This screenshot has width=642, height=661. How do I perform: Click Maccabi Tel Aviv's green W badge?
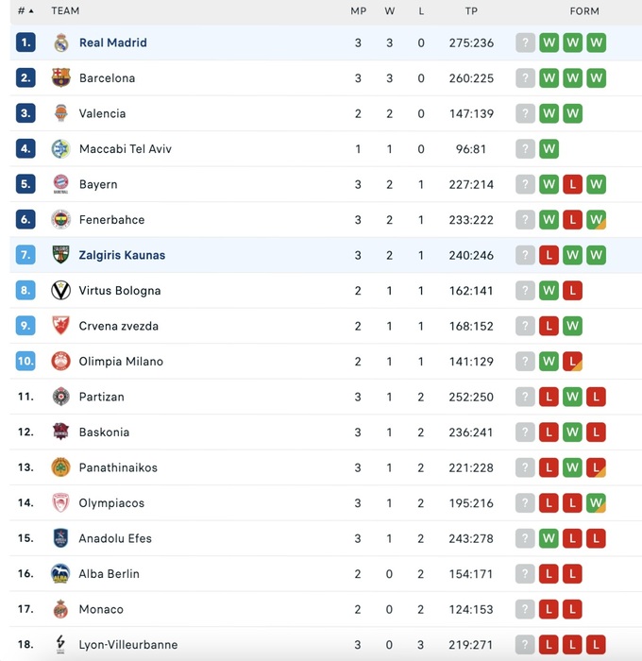point(549,149)
